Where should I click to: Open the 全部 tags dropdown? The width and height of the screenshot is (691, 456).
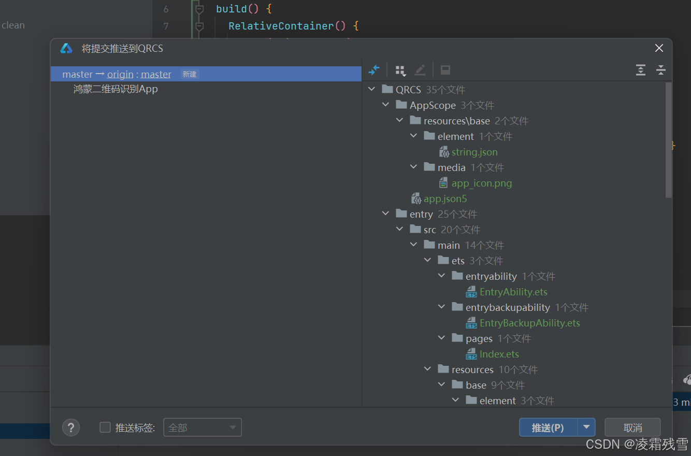pyautogui.click(x=203, y=427)
